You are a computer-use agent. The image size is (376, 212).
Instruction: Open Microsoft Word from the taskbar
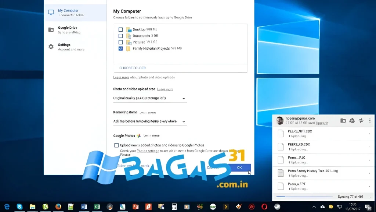pos(84,207)
